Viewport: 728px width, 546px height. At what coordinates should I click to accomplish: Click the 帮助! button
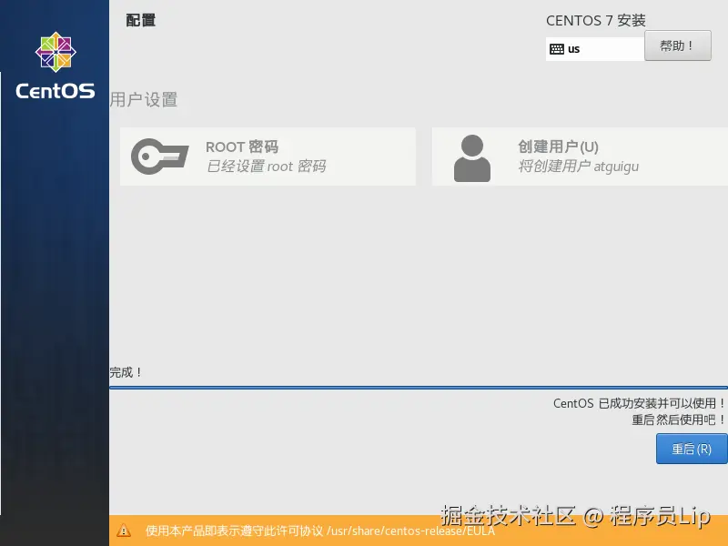click(678, 45)
